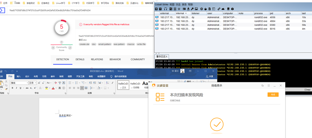Switch to pivot graph view icon

coord(171,9)
